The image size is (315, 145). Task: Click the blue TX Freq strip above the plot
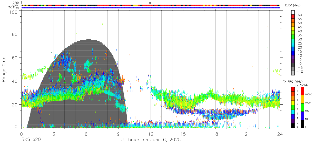pyautogui.click(x=151, y=8)
